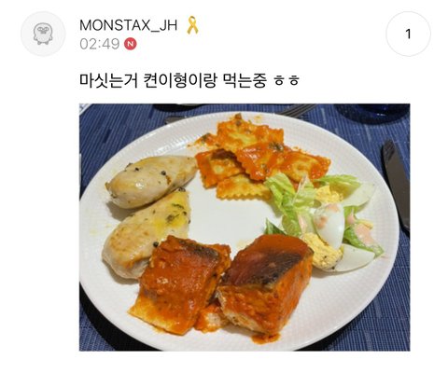The width and height of the screenshot is (448, 373).
Task: Open the comment count bubble showing 1
Action: pos(408,34)
